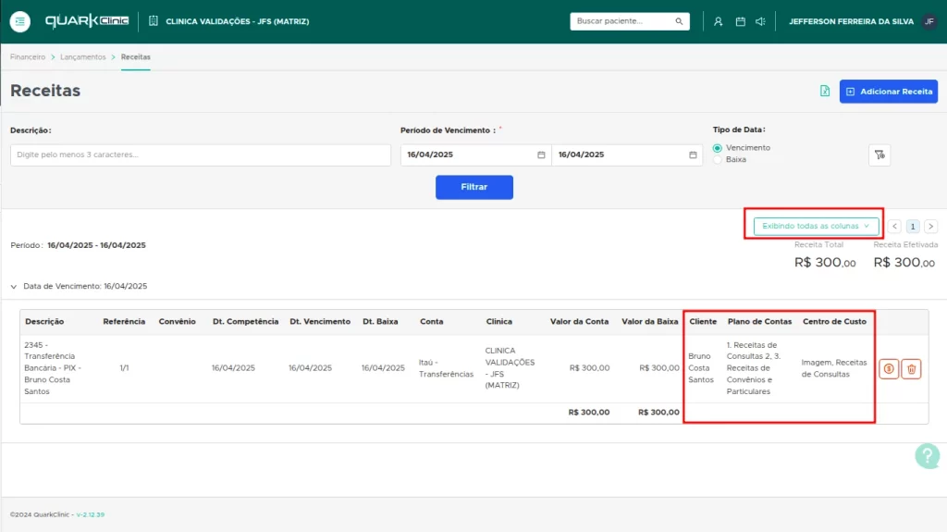Screen dimensions: 947x532
Task: Select Vencimento date type radio
Action: [x=717, y=148]
